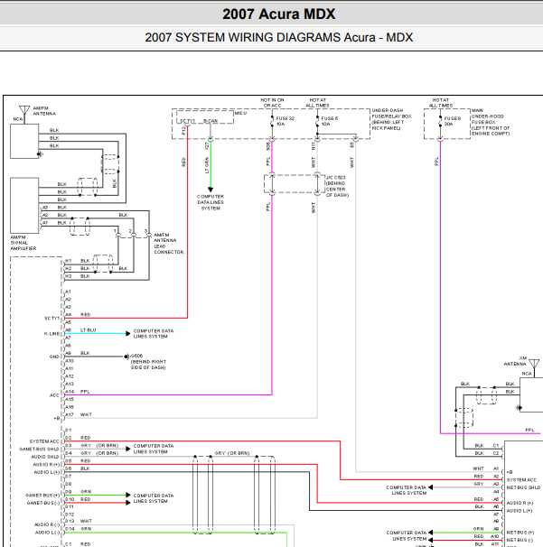Image resolution: width=543 pixels, height=547 pixels.
Task: Click the 'B-CAN' label inside the MICU box
Action: point(211,121)
